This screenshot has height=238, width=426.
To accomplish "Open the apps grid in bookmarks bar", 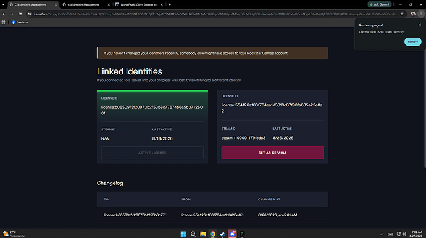I will coord(3,22).
